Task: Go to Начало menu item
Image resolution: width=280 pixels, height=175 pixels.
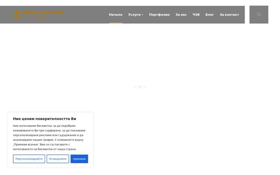Action: 115,15
